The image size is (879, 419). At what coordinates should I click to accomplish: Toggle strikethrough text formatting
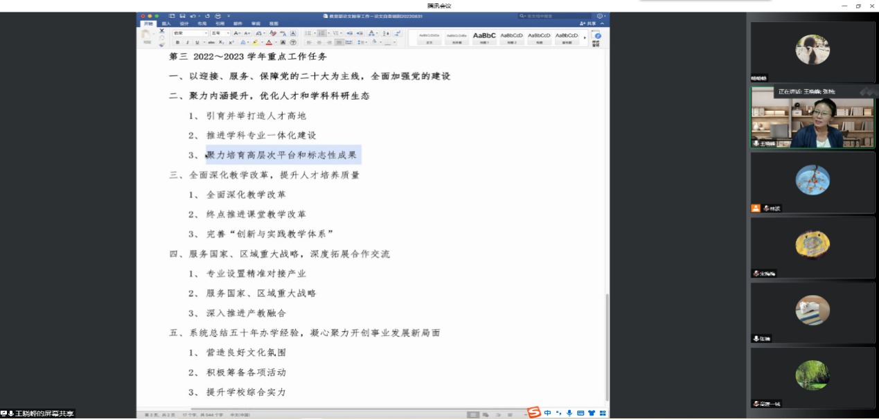tap(211, 42)
